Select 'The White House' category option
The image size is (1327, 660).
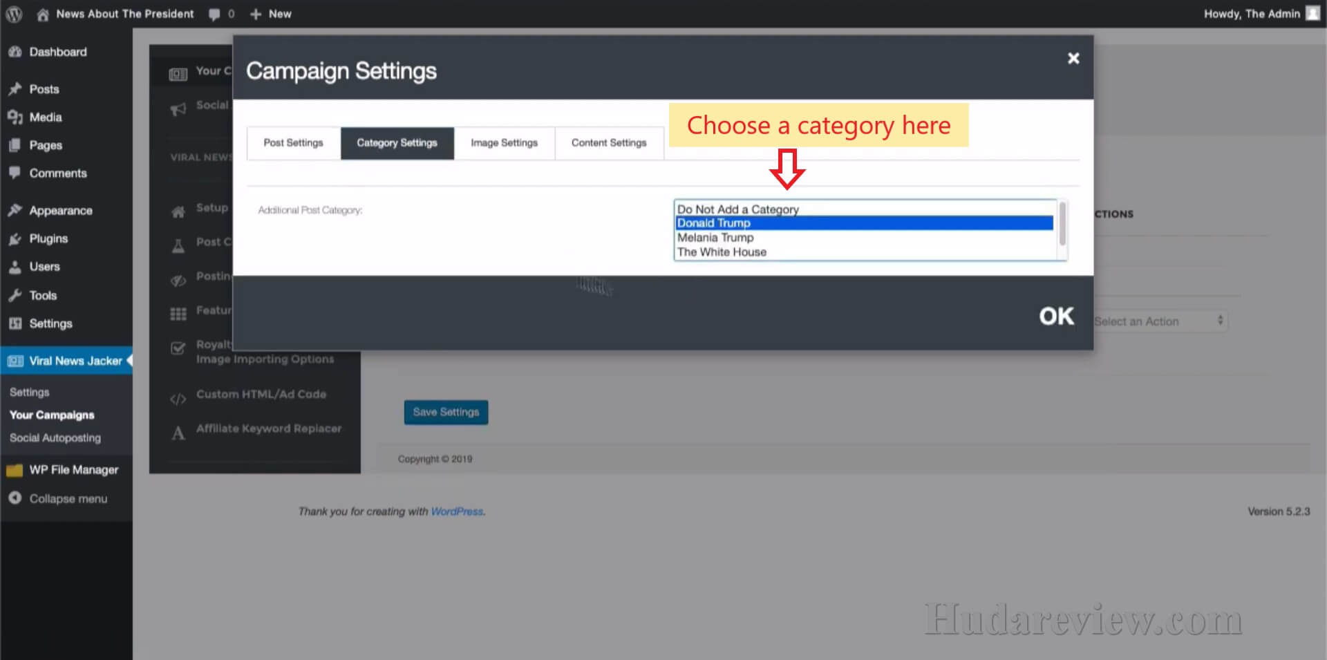click(864, 252)
